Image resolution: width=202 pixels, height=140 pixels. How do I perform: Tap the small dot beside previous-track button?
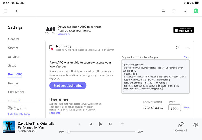[80, 124]
